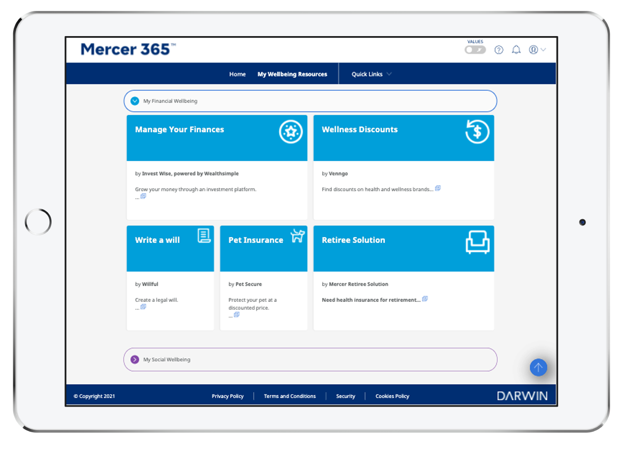The width and height of the screenshot is (622, 450).
Task: Click 'Create a legal will.' description
Action: coord(157,300)
